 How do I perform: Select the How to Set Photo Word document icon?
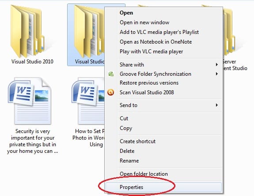pyautogui.click(x=88, y=101)
